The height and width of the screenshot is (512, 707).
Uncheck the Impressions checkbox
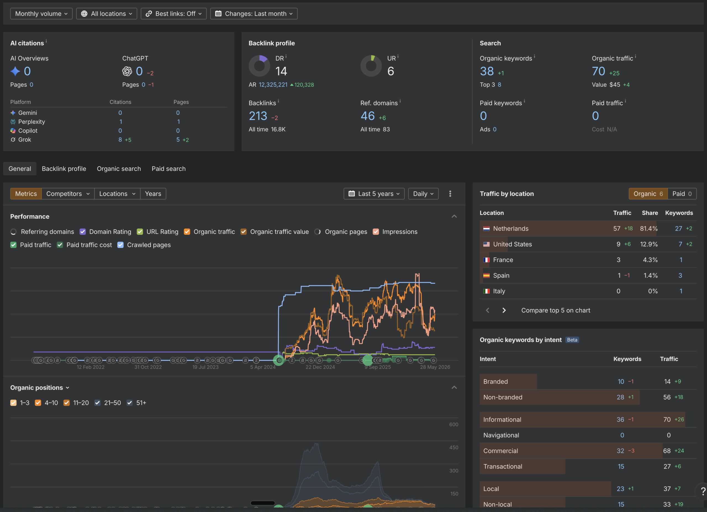(376, 232)
